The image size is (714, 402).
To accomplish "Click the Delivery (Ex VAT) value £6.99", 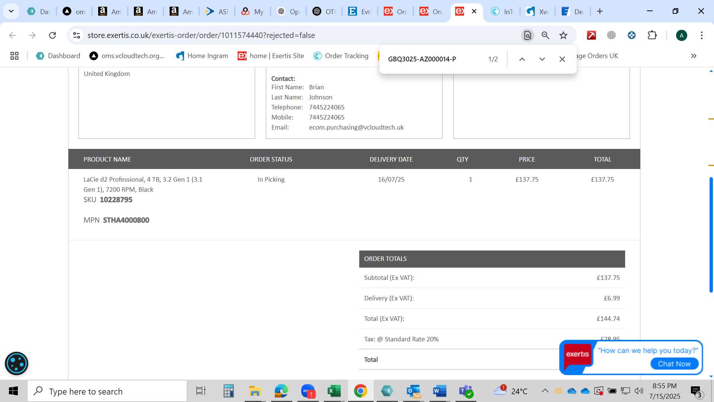I will (x=612, y=298).
